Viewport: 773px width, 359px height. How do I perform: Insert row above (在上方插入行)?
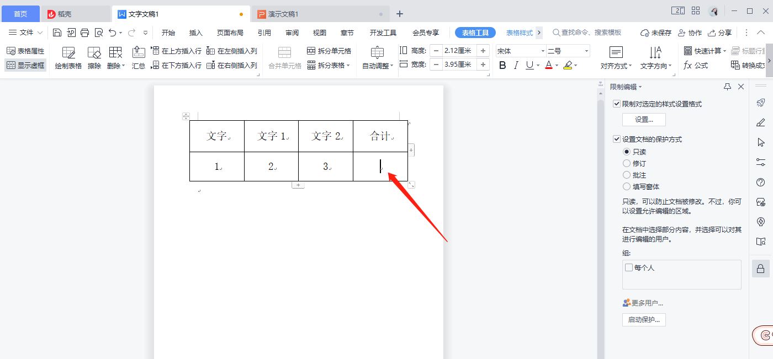coord(176,51)
